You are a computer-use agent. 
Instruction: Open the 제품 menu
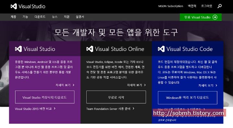(13, 17)
